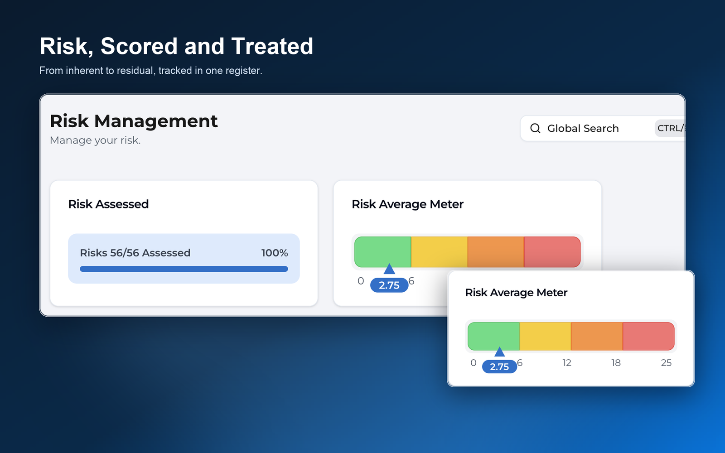Click the '12' scale label in popup

(x=567, y=363)
